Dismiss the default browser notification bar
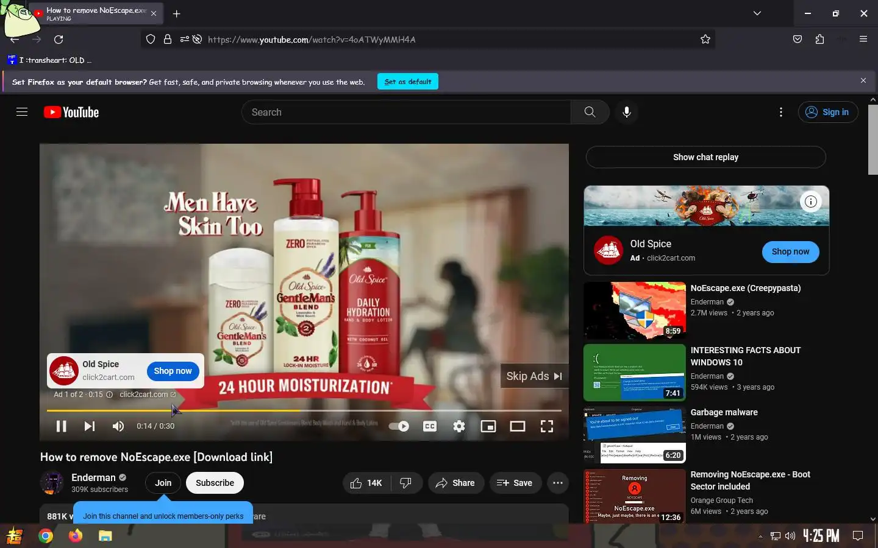Viewport: 878px width, 548px height. tap(863, 80)
